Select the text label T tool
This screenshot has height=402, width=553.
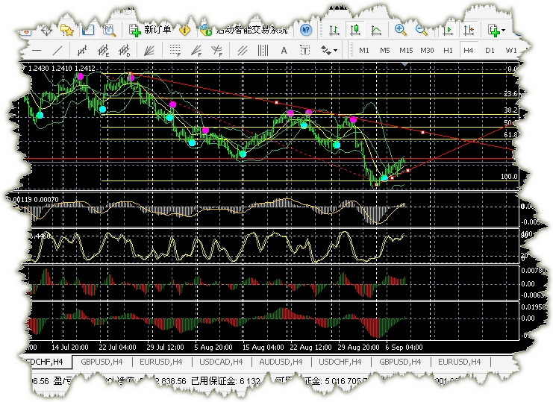click(x=304, y=51)
